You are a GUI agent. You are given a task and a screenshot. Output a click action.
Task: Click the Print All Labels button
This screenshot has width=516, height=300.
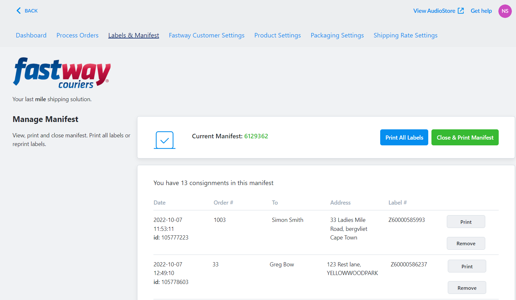404,137
